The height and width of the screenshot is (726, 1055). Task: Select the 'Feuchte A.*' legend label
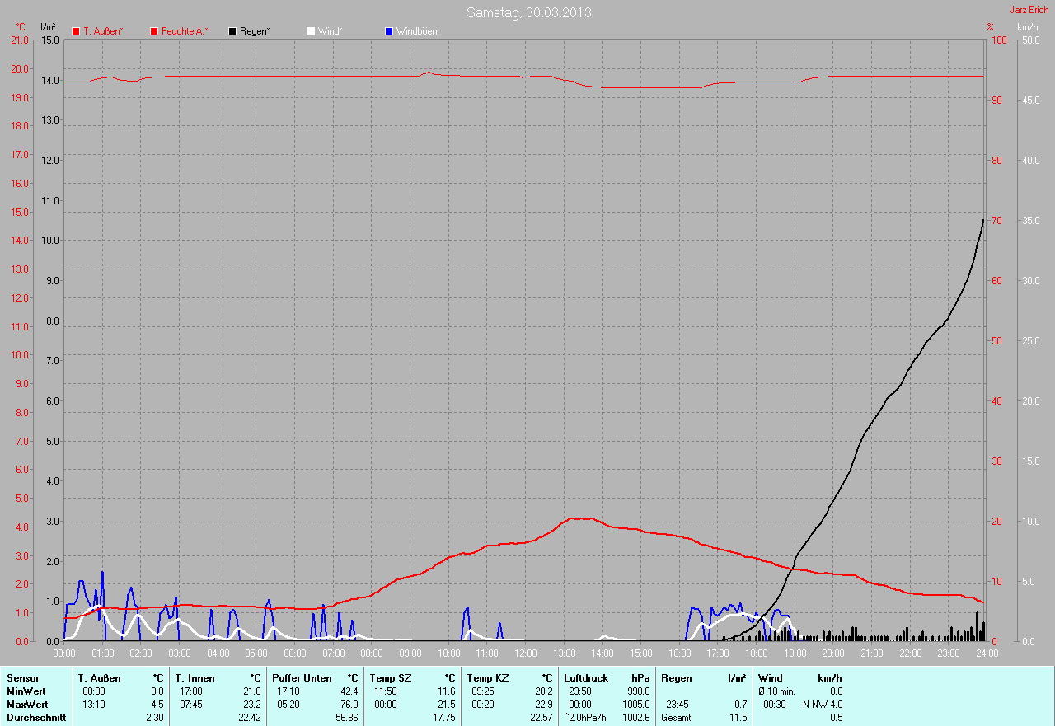click(185, 31)
